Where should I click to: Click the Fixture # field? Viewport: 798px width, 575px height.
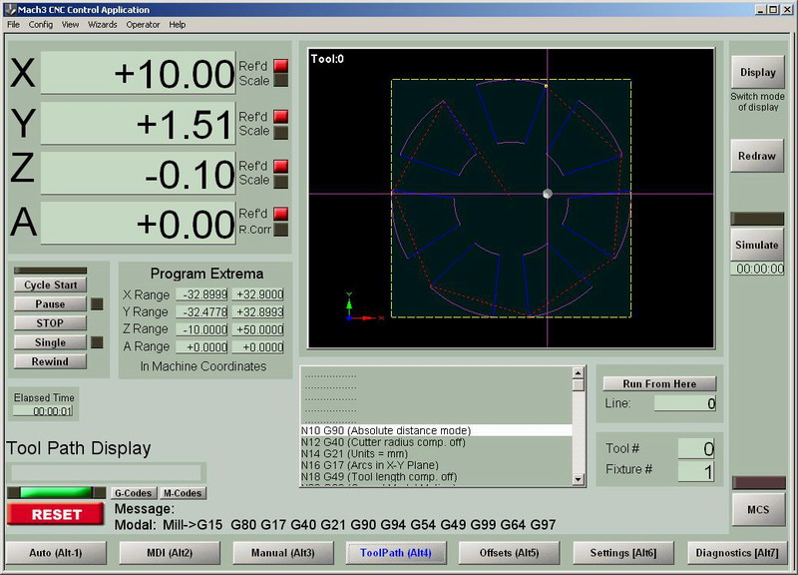[x=696, y=471]
